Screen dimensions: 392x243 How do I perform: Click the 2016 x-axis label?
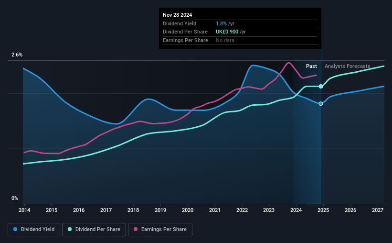[x=79, y=210]
